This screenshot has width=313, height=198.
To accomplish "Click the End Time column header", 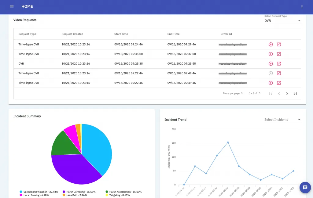I will pos(173,34).
